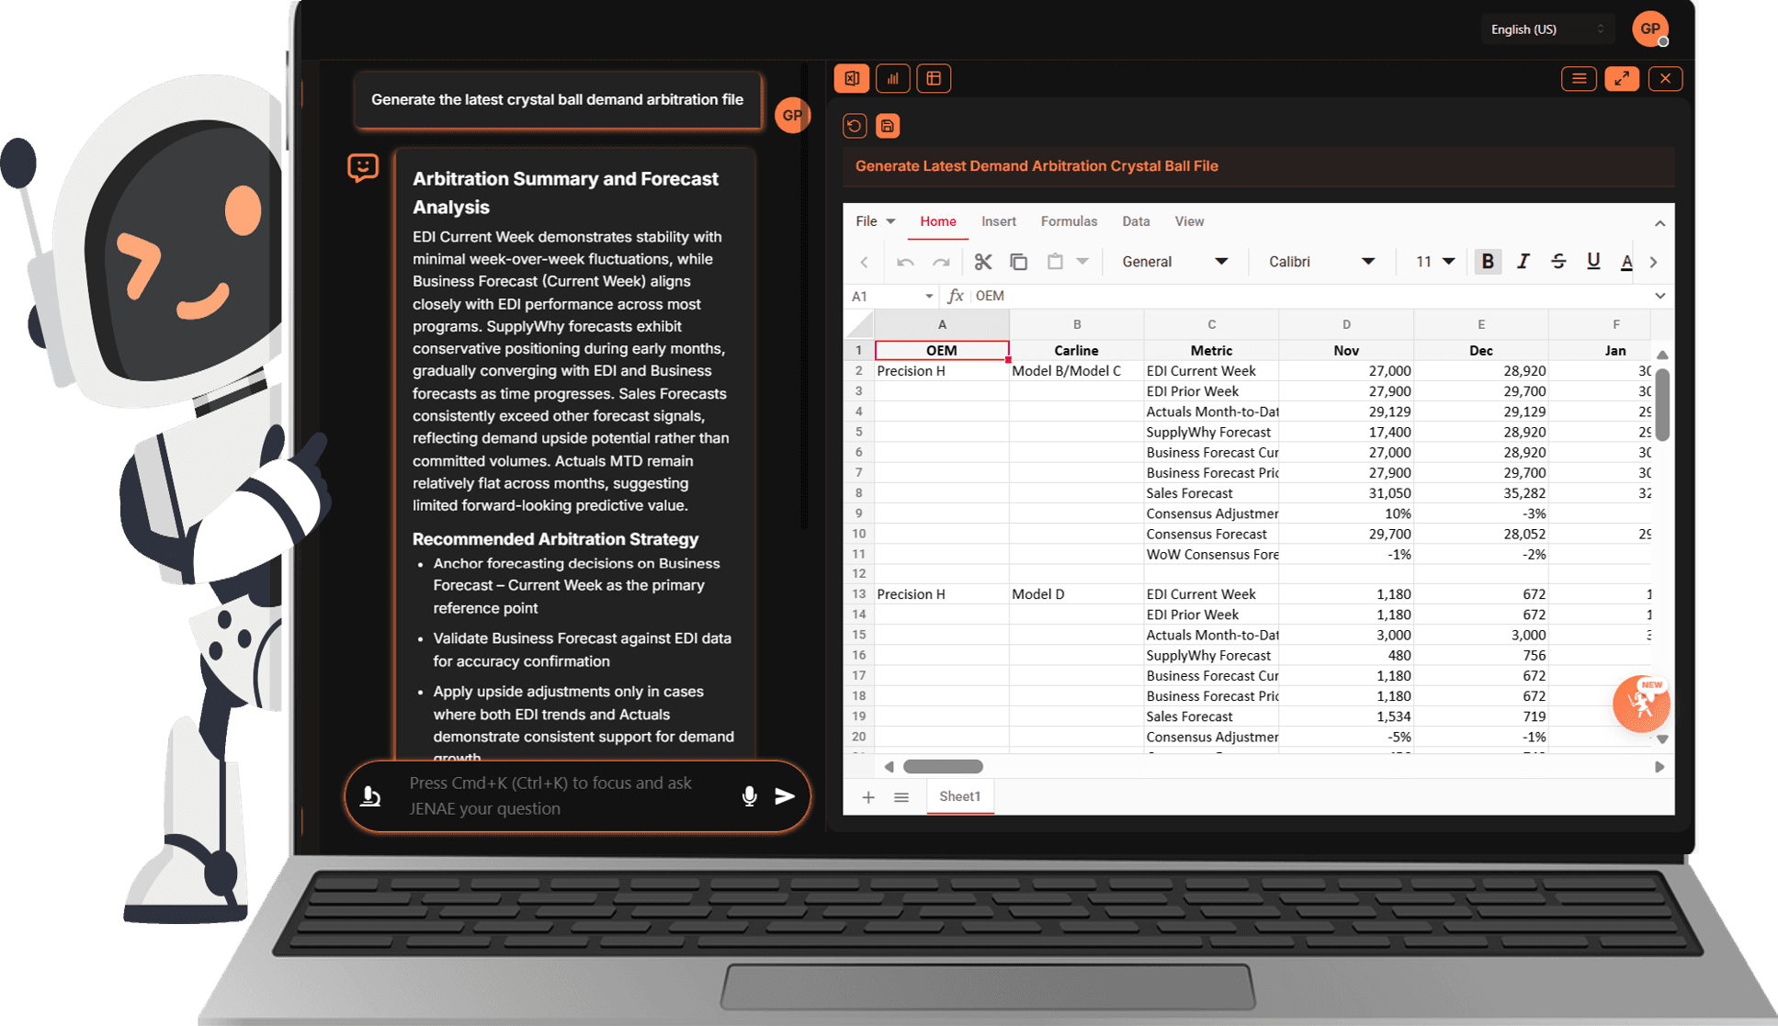Open the Data menu tab
The image size is (1778, 1026).
click(x=1136, y=221)
